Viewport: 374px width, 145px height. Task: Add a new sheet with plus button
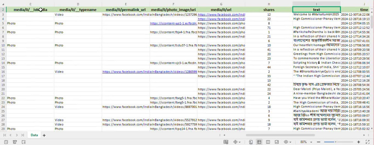tap(44, 135)
